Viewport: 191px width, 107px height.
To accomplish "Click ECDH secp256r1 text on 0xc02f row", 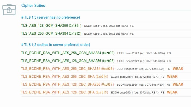I will (x=128, y=61).
